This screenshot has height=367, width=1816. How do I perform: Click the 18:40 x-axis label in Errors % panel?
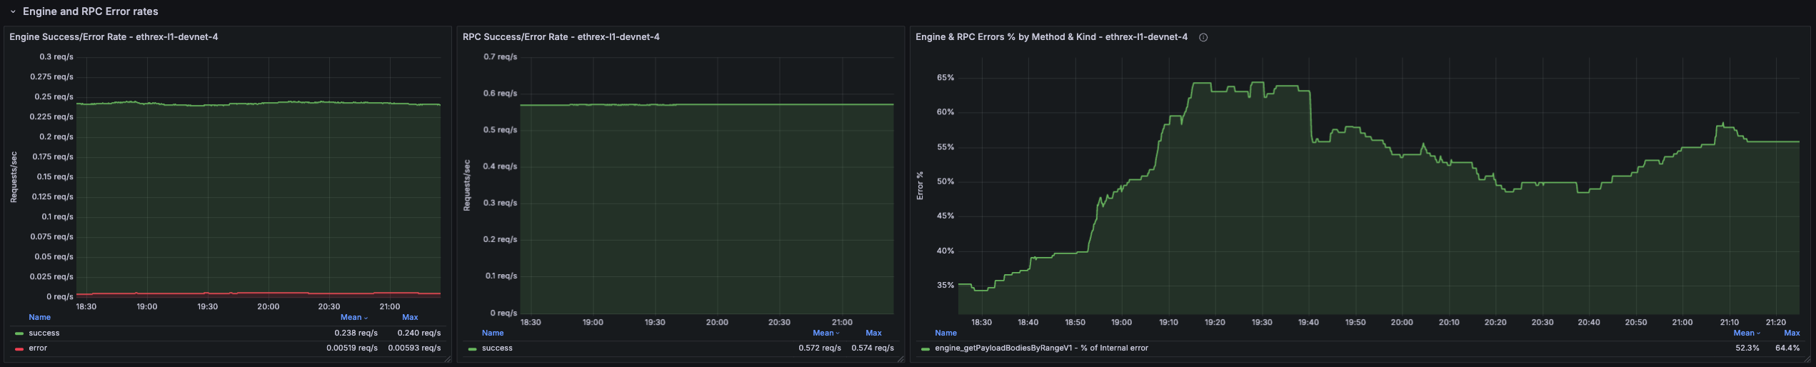1028,323
